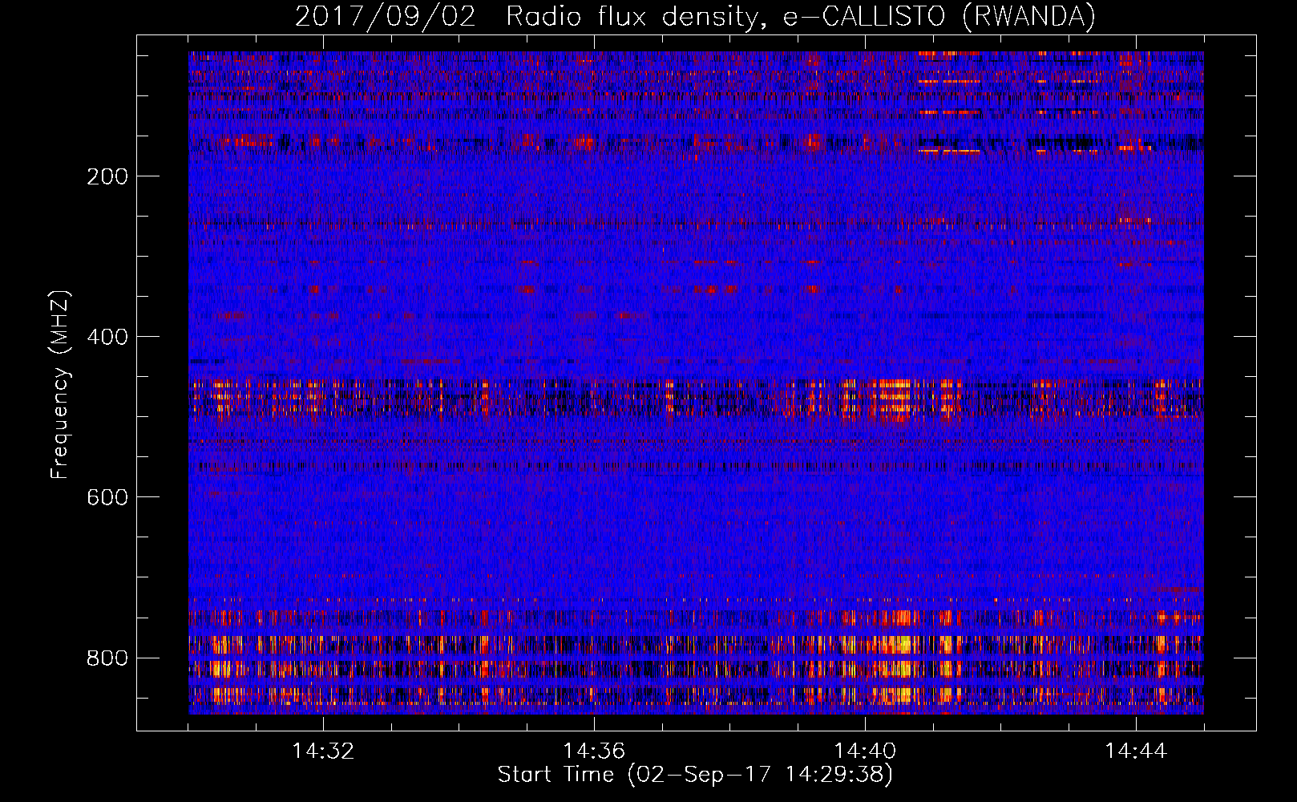1297x802 pixels.
Task: Click the 14:40 time tick label
Action: [865, 751]
